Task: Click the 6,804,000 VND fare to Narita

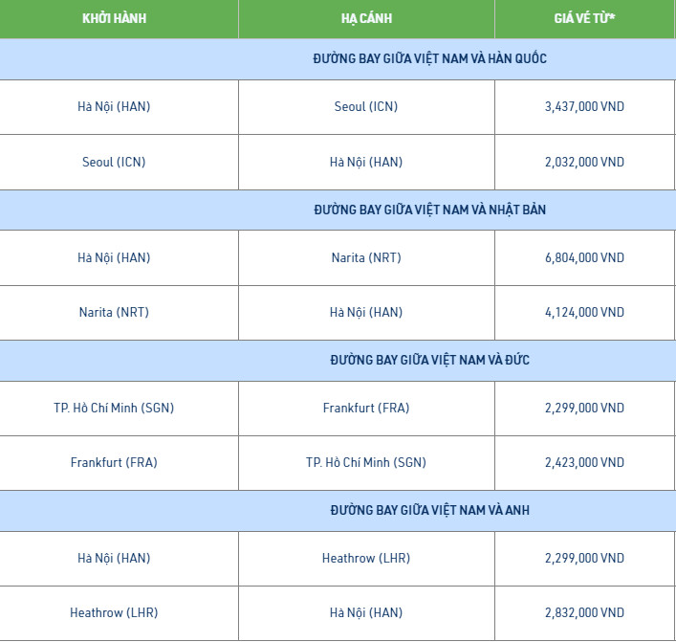Action: (584, 258)
